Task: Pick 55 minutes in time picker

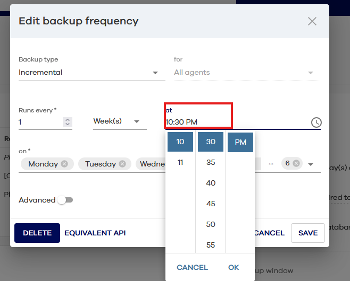Action: point(211,244)
